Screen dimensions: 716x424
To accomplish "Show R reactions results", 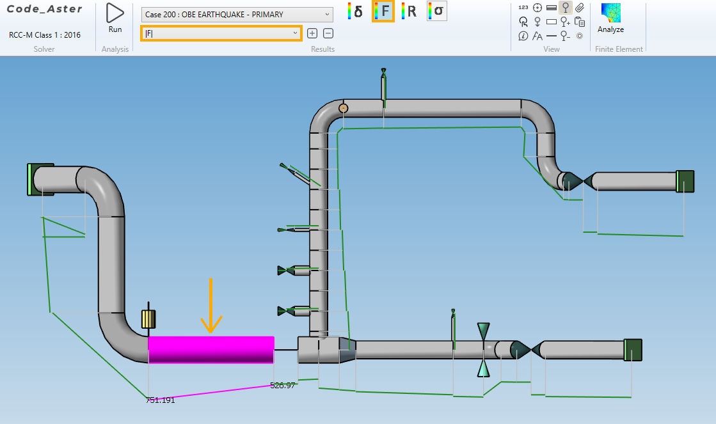I will pos(410,12).
